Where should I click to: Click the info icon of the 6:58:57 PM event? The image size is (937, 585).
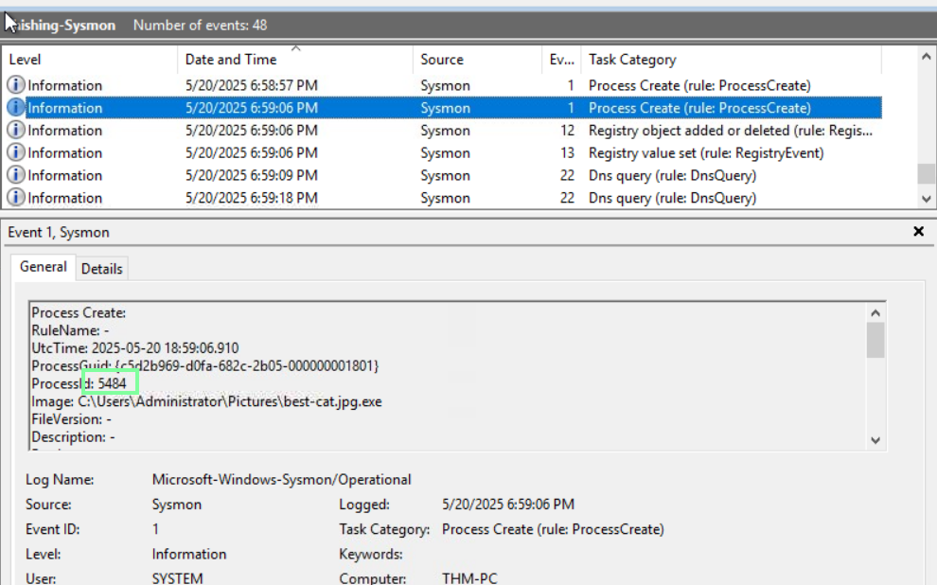click(16, 85)
